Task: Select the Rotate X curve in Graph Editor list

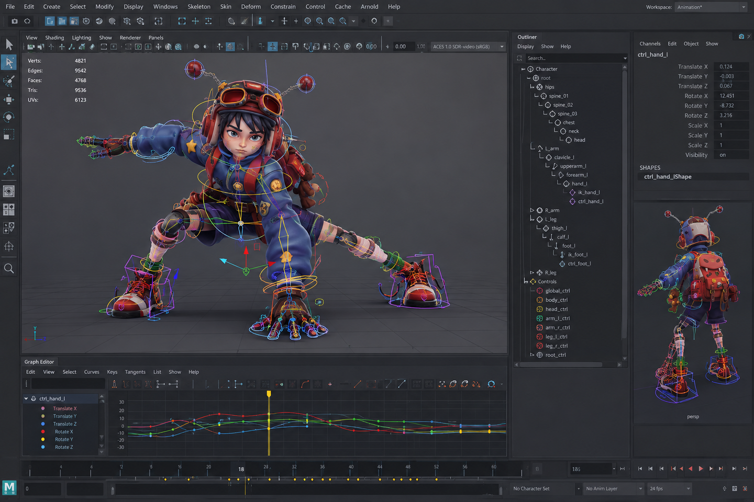Action: pyautogui.click(x=64, y=432)
